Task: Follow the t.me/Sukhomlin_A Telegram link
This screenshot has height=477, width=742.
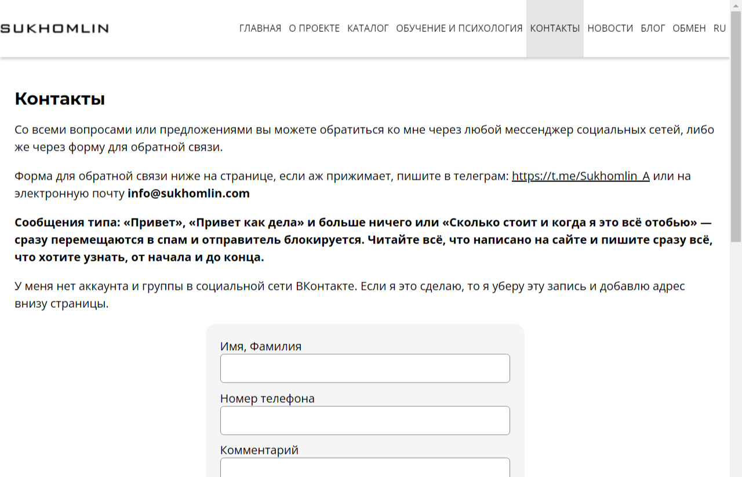Action: (x=580, y=176)
